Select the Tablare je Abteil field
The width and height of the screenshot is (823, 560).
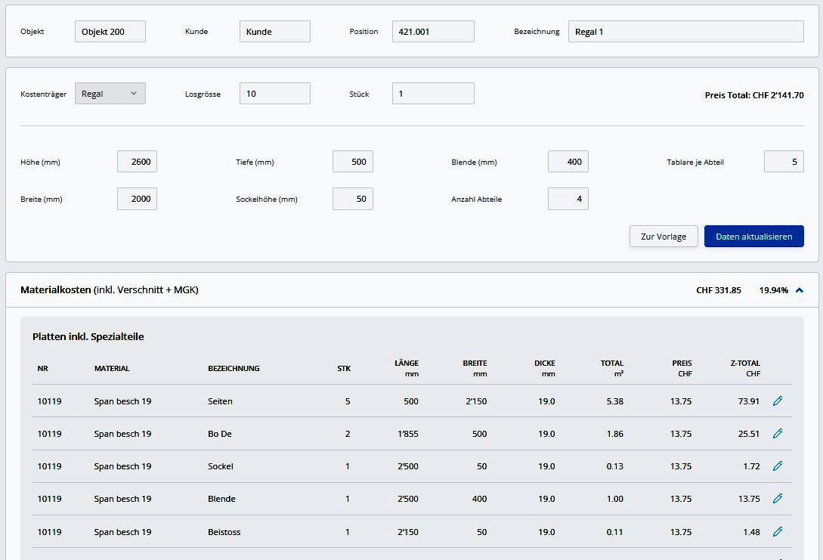pyautogui.click(x=783, y=162)
